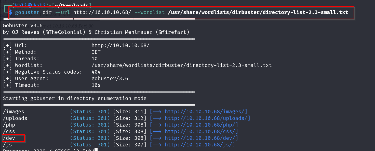Select the /images directory name in results

click(x=14, y=112)
